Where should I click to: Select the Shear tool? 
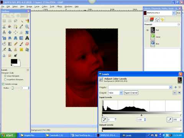pos(10,38)
